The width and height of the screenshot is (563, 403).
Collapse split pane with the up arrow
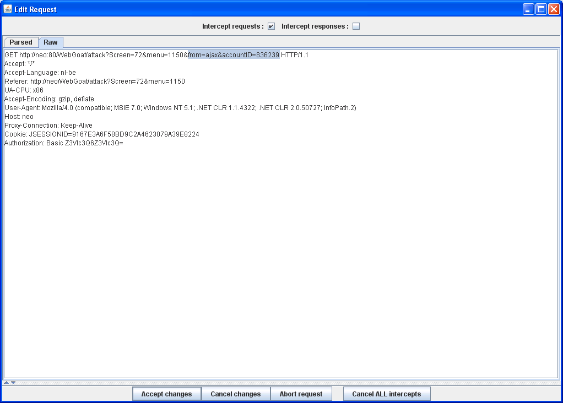click(x=7, y=382)
